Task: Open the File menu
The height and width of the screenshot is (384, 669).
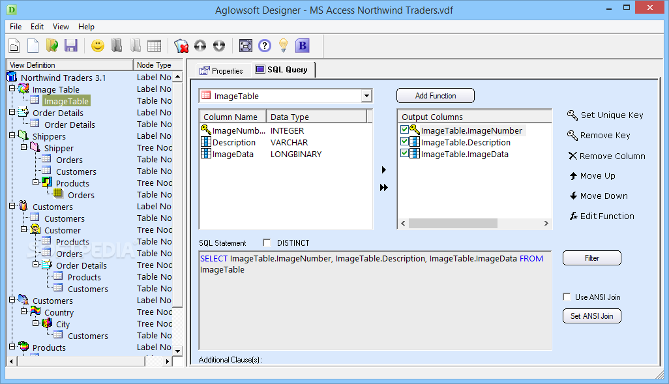Action: (16, 27)
